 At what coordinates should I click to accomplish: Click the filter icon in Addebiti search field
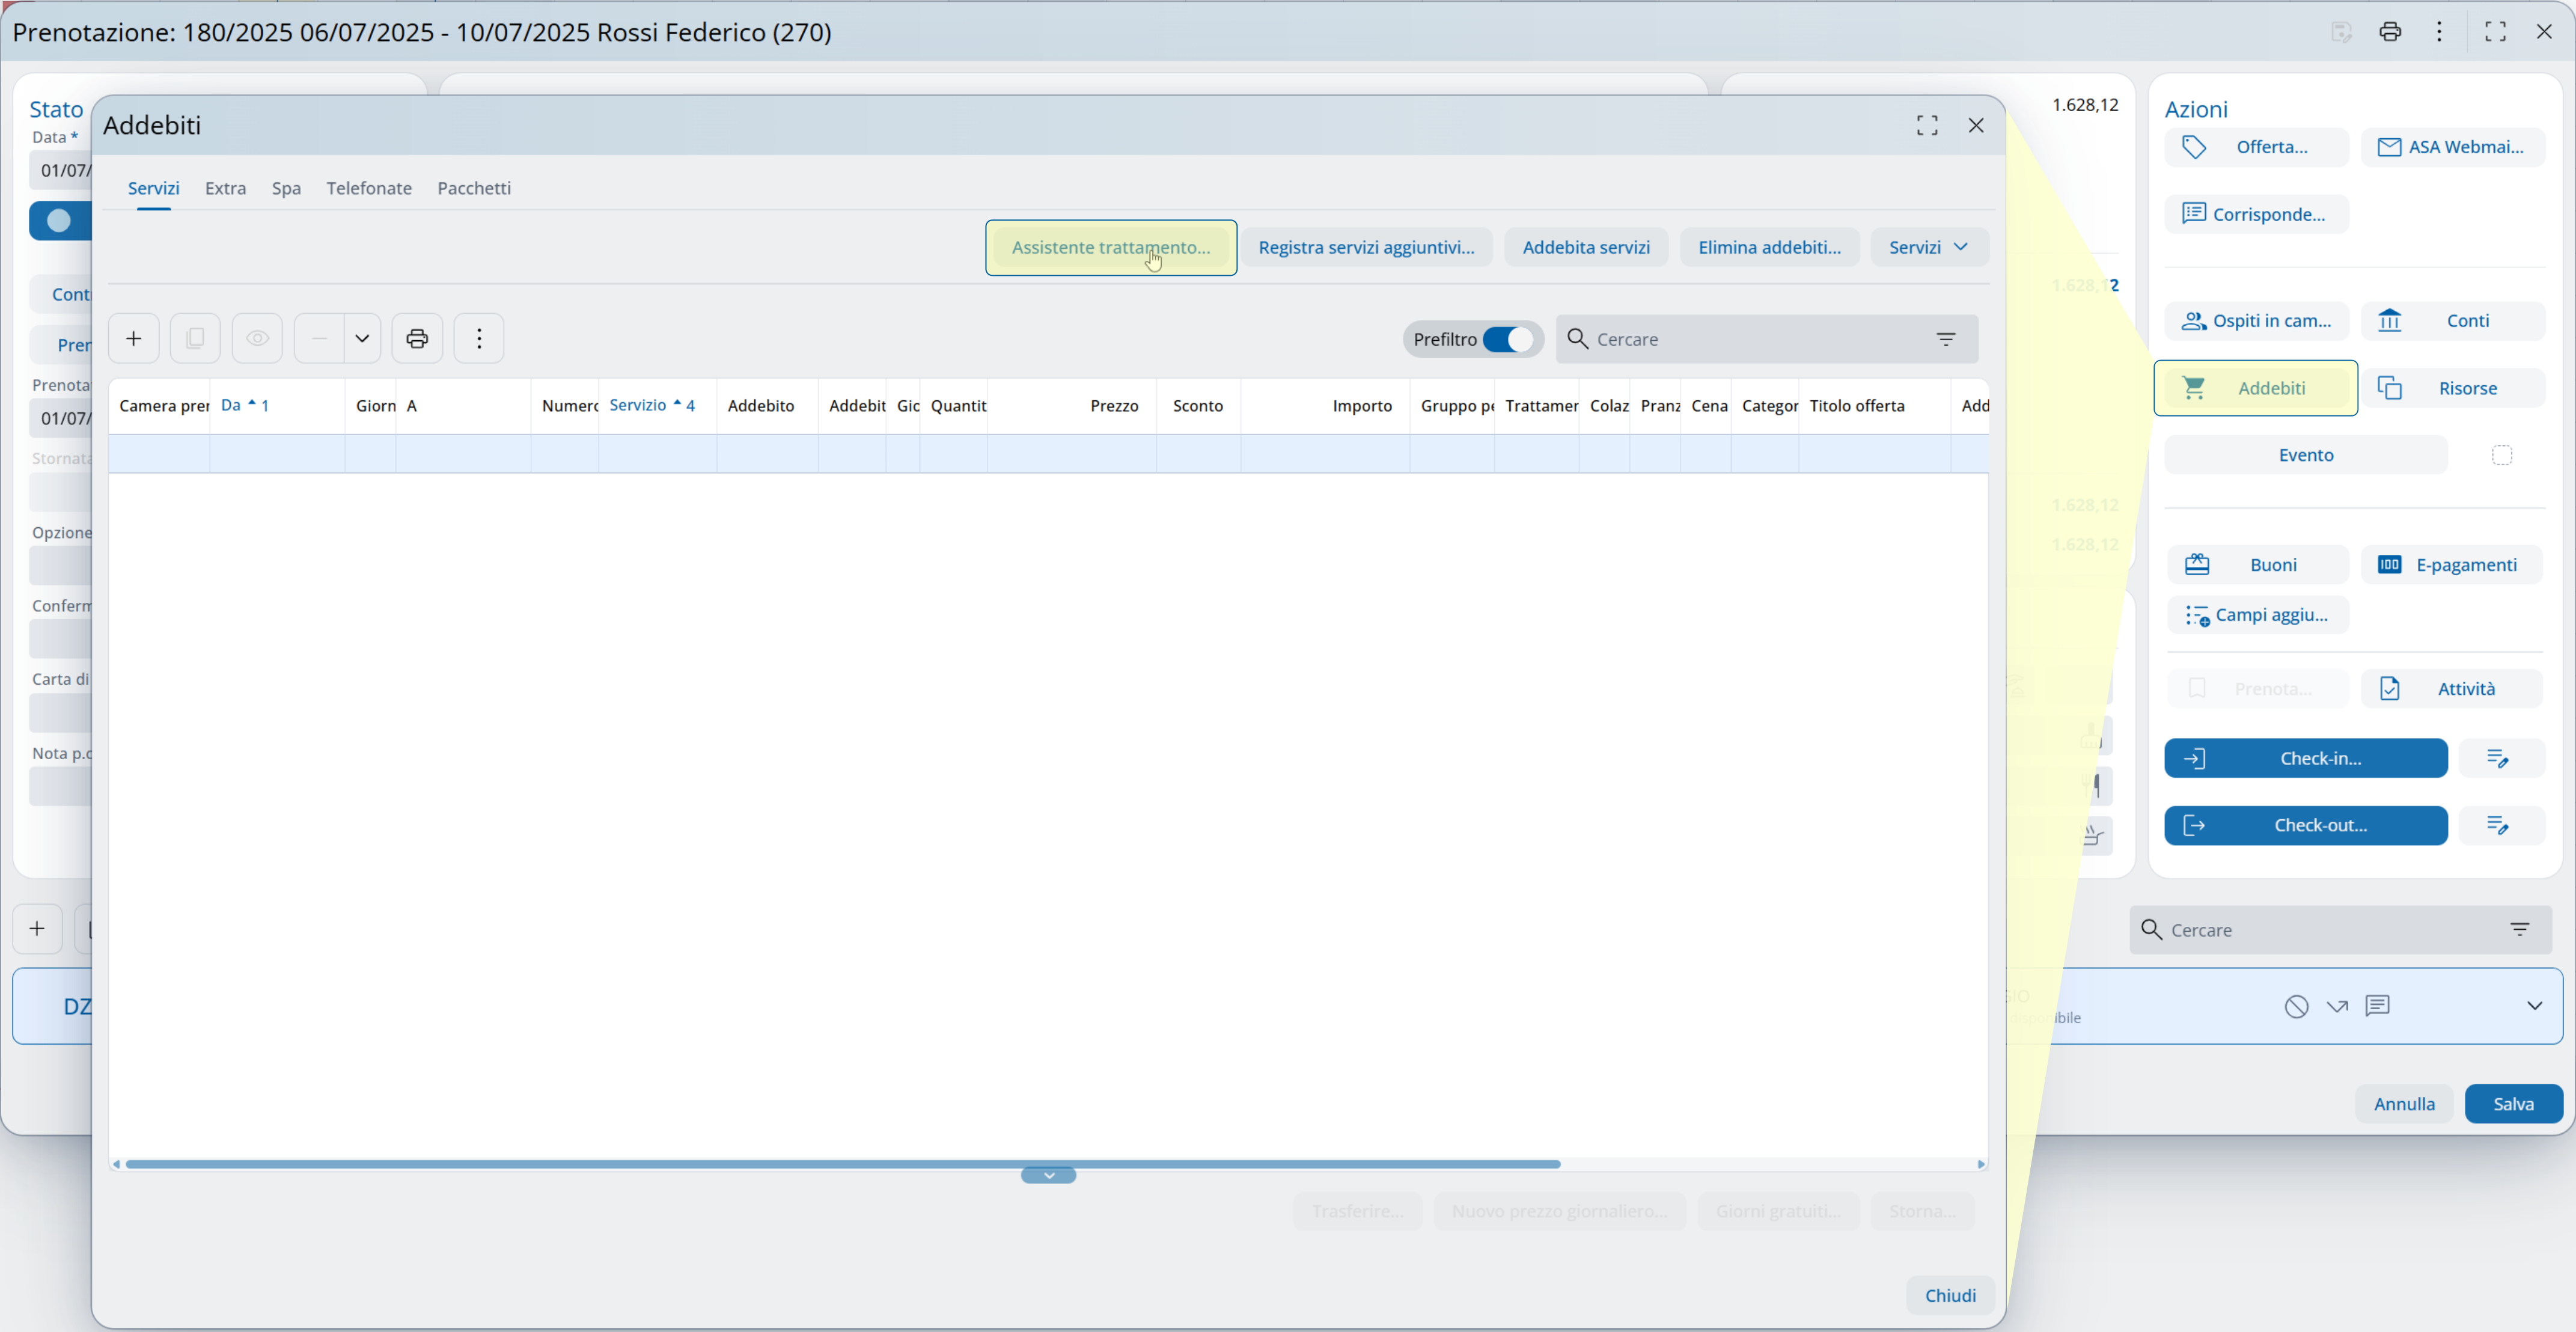1945,339
